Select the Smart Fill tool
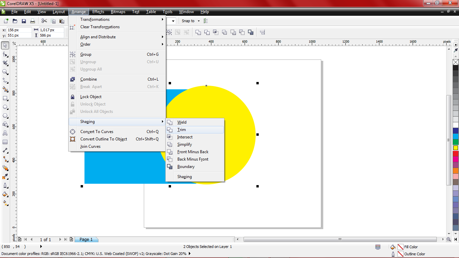 (5, 89)
